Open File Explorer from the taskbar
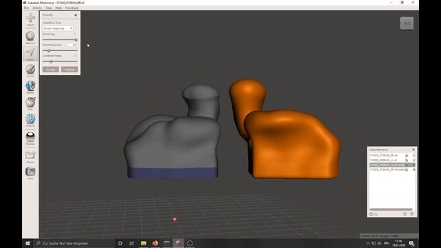441x248 pixels. point(143,243)
